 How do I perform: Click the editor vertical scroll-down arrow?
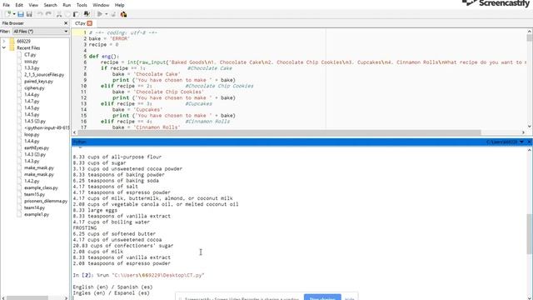pyautogui.click(x=530, y=127)
